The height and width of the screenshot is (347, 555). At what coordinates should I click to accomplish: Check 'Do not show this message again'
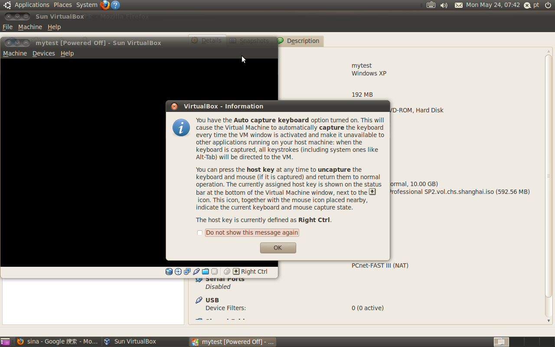pyautogui.click(x=200, y=233)
